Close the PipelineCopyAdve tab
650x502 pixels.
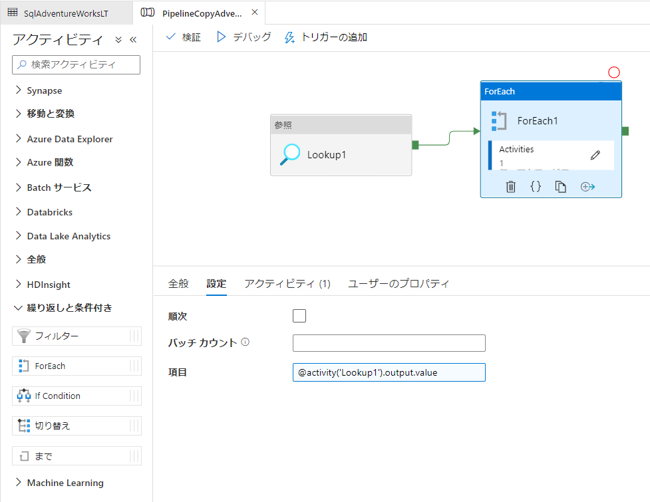click(255, 13)
